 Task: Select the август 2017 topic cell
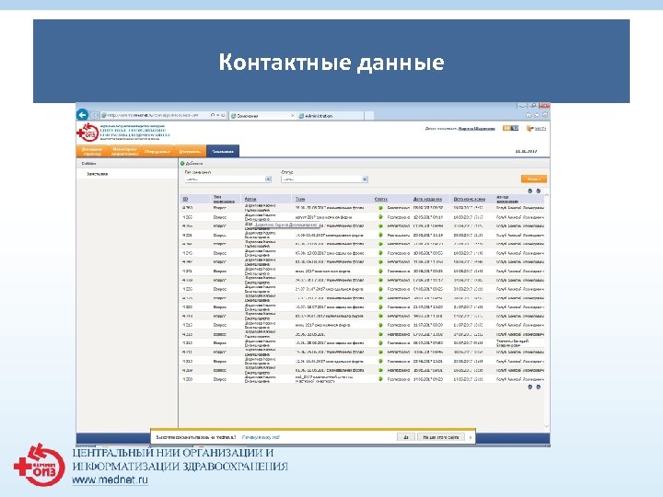pos(323,217)
